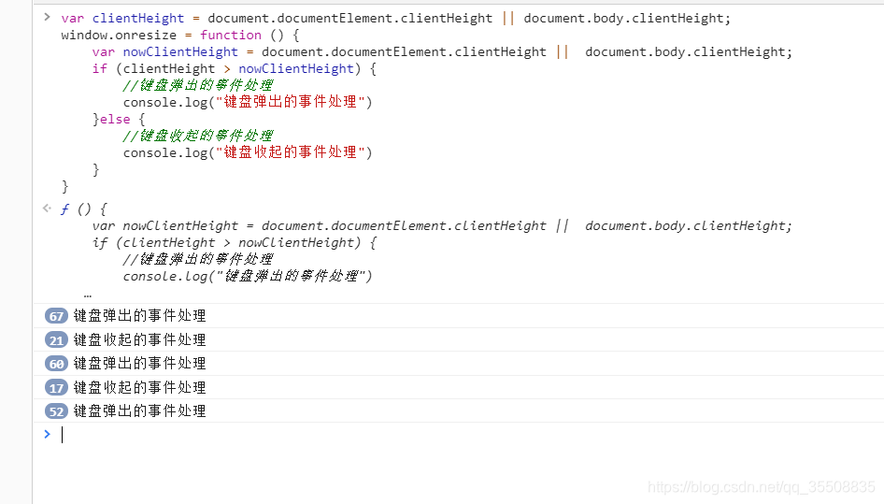Click the count badge showing 21

click(56, 339)
